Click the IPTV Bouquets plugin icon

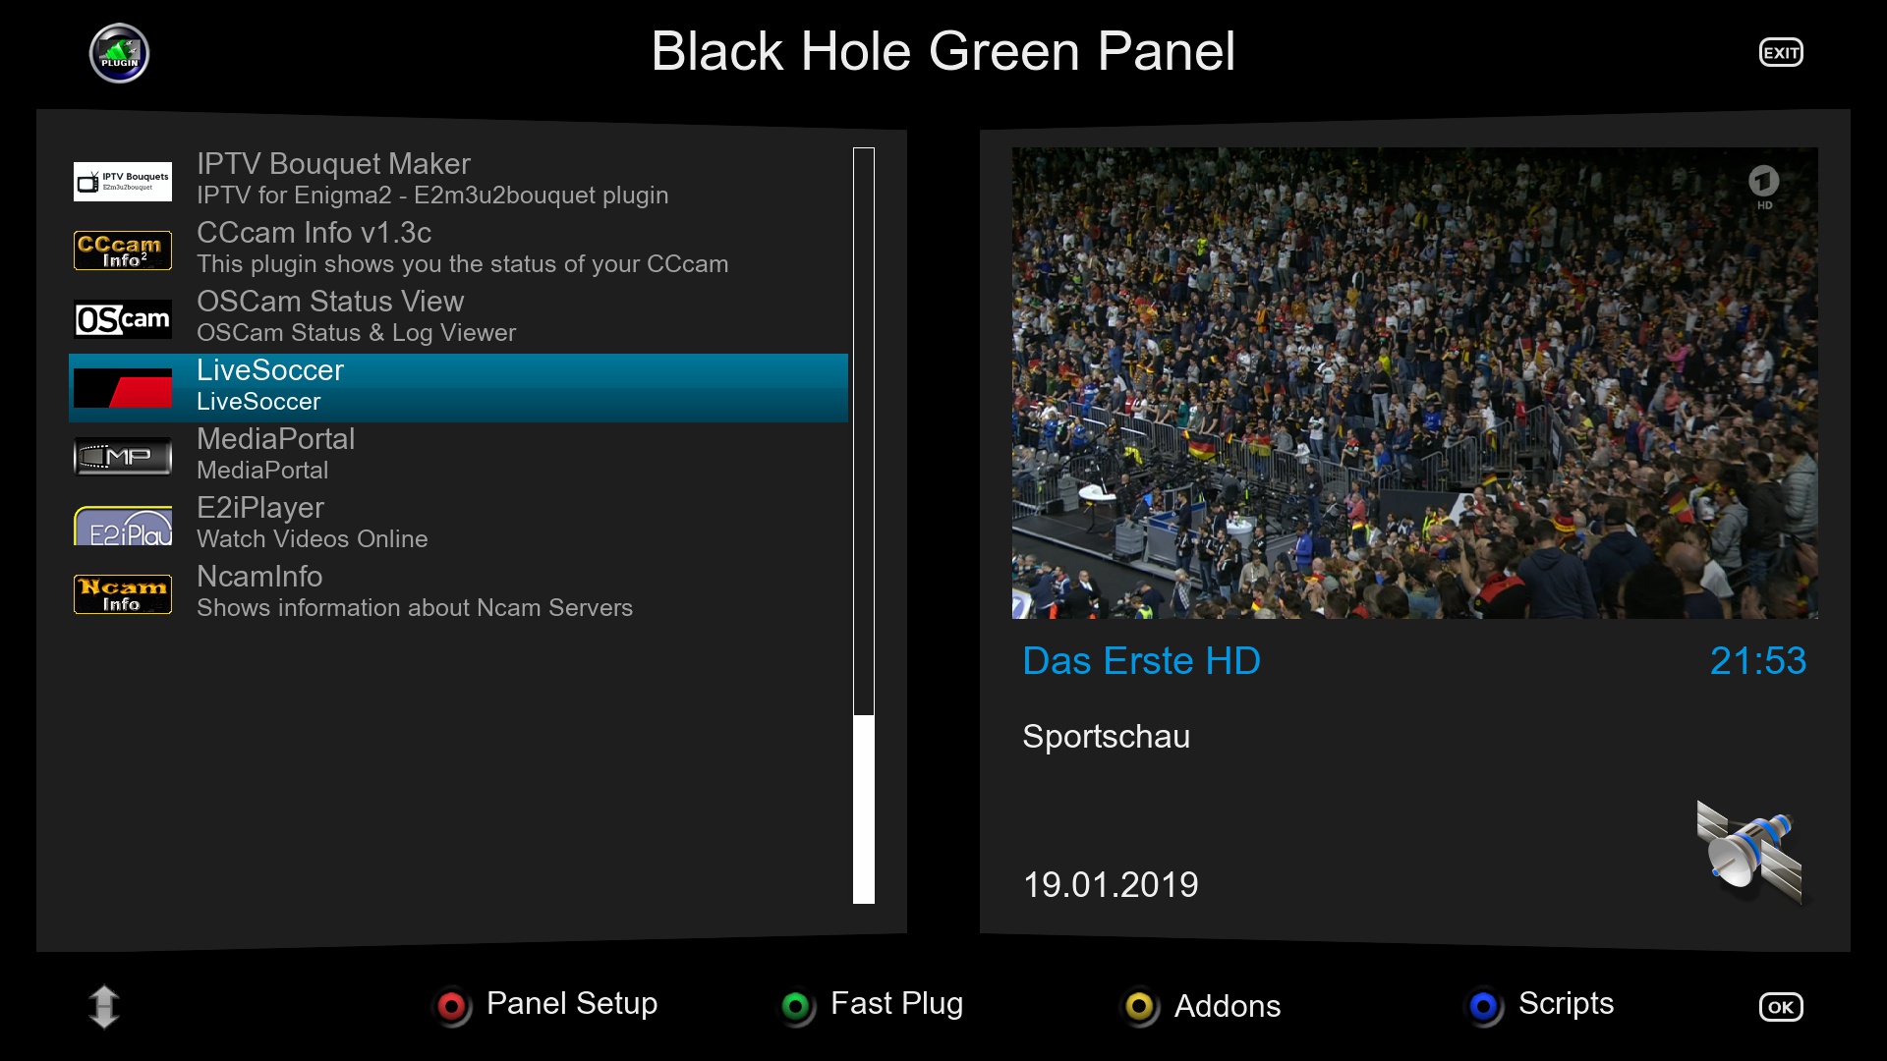tap(123, 182)
